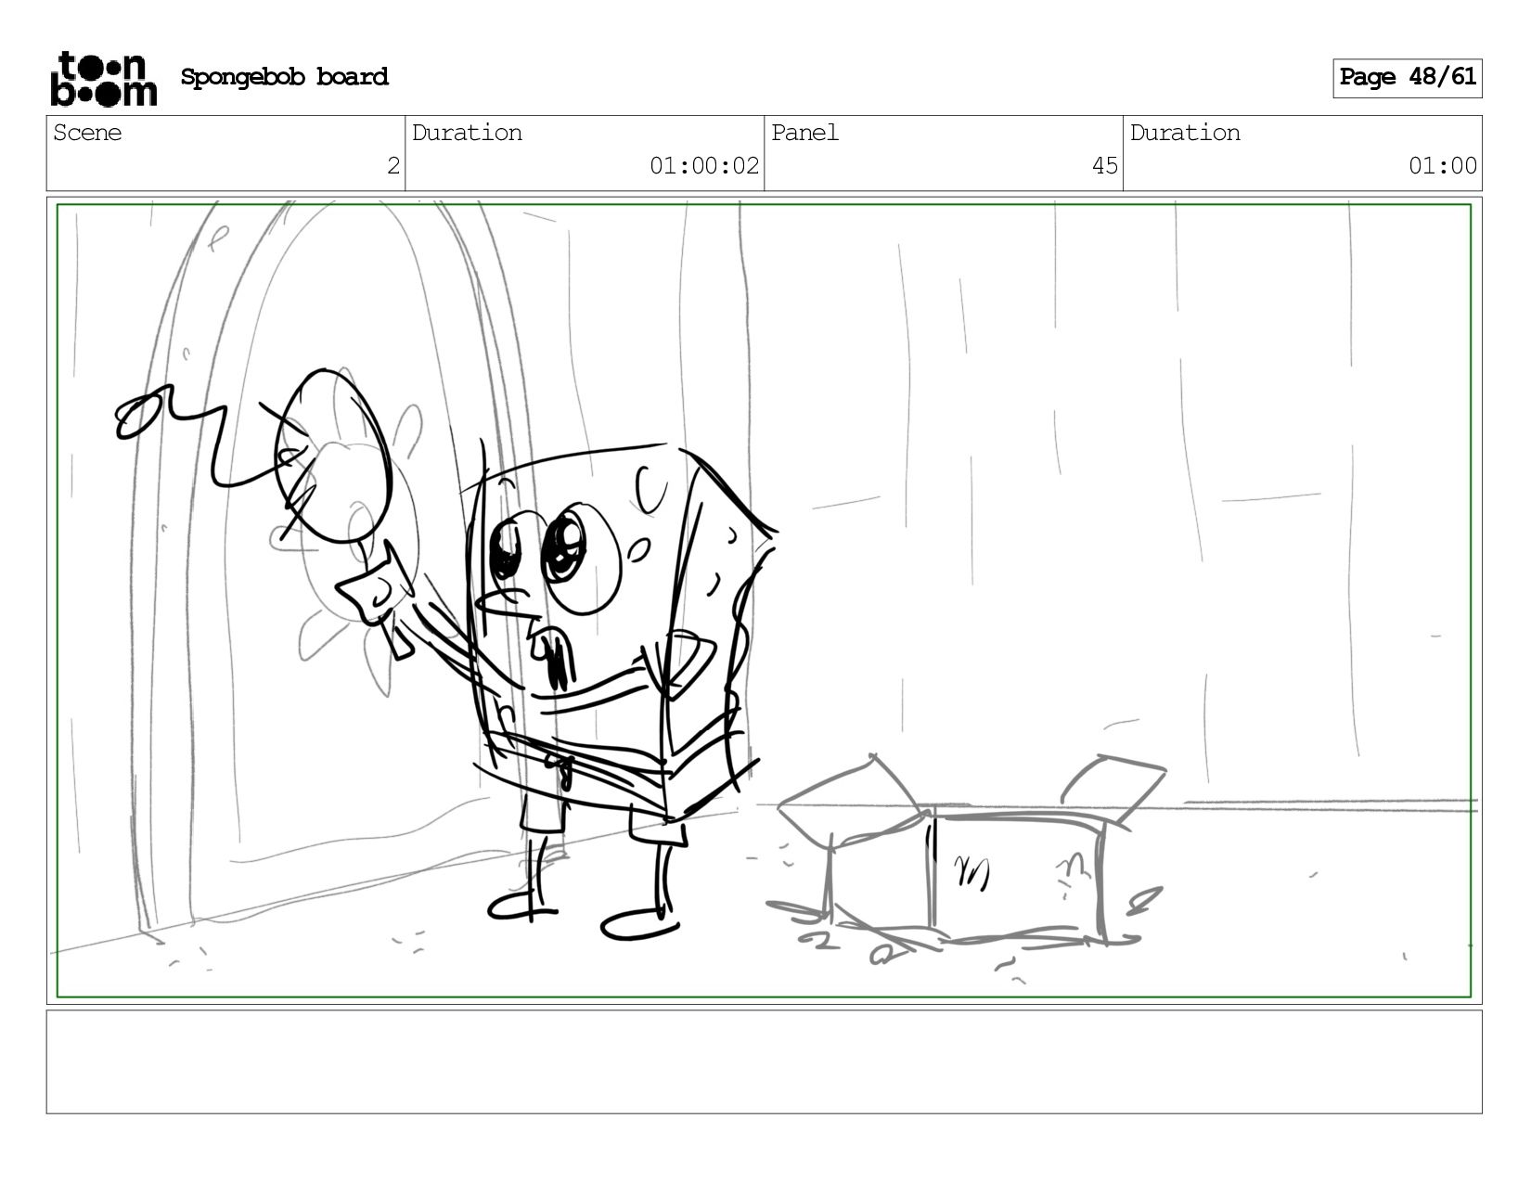The image size is (1531, 1183).
Task: Click the 'Duration' label beside the Panel column
Action: point(1185,134)
